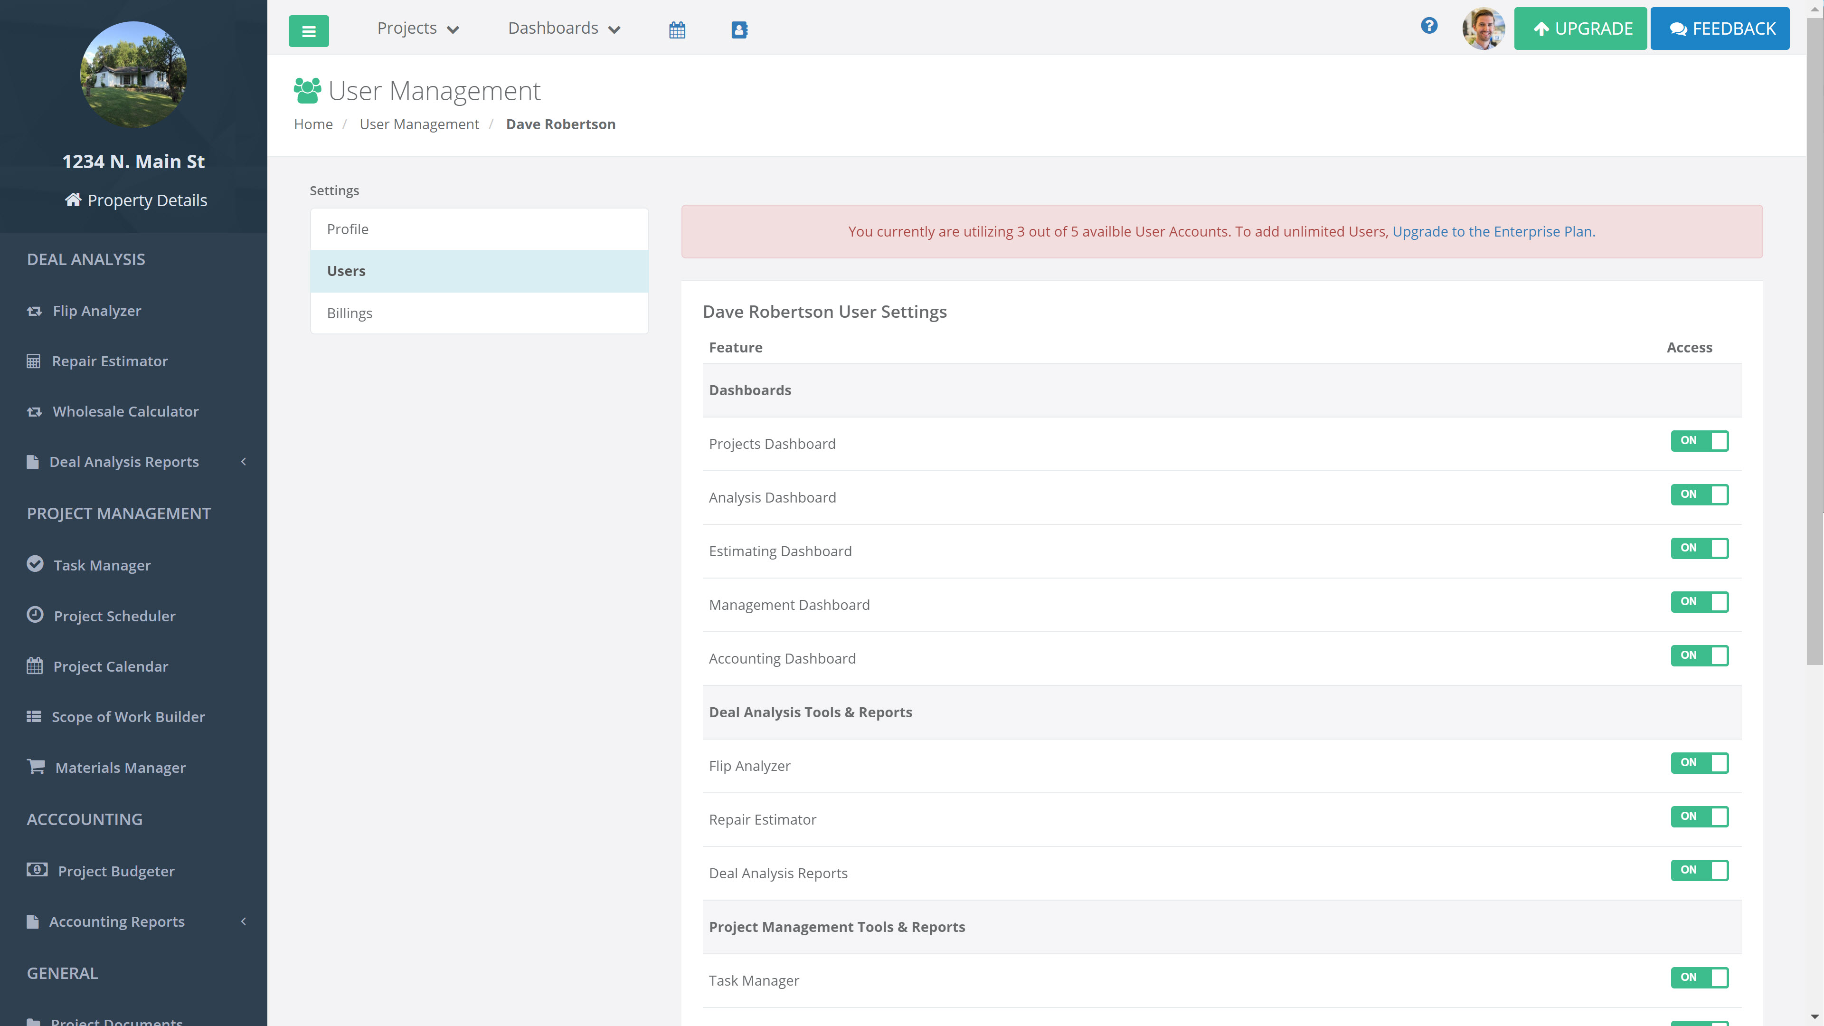Open Property Details link
The height and width of the screenshot is (1026, 1824).
coord(136,200)
